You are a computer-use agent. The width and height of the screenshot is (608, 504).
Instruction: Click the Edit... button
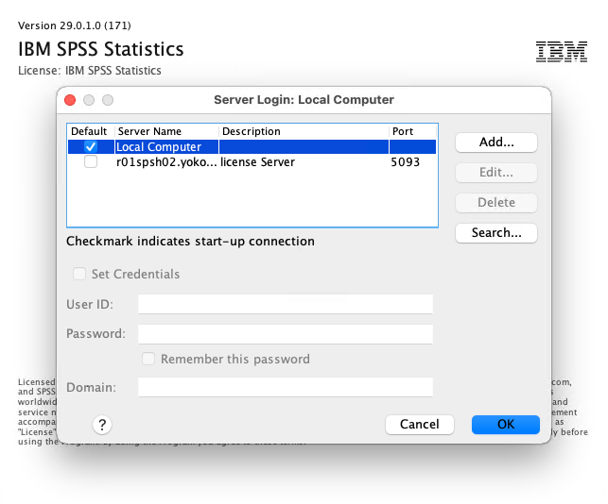point(495,173)
